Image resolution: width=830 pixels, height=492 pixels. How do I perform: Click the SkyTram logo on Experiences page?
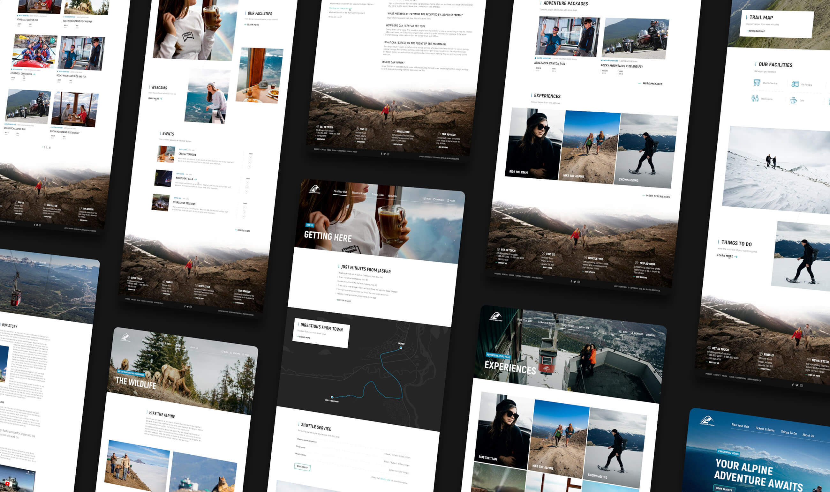coord(495,317)
